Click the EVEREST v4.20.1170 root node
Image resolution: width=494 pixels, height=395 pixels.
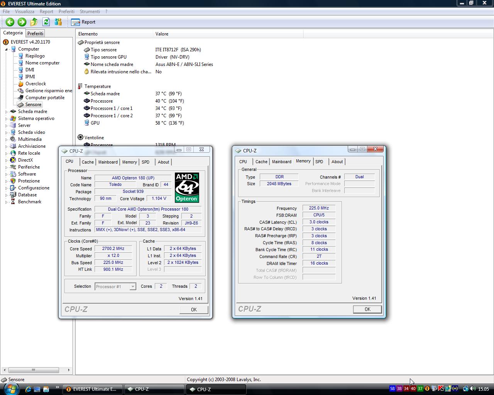pyautogui.click(x=30, y=42)
